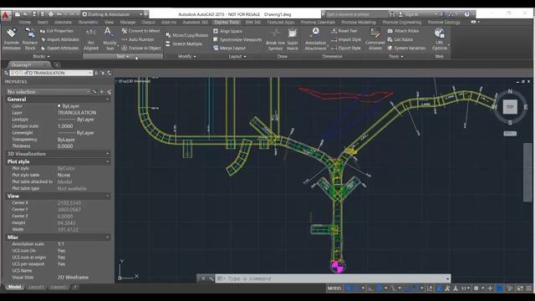Open the Home ribbon tab
The height and width of the screenshot is (301, 535).
[x=25, y=23]
